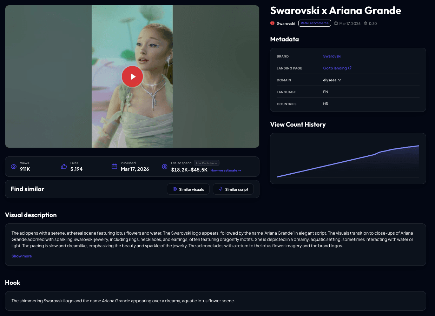Click the microphone icon in Similar script button
This screenshot has width=435, height=316.
click(x=220, y=189)
